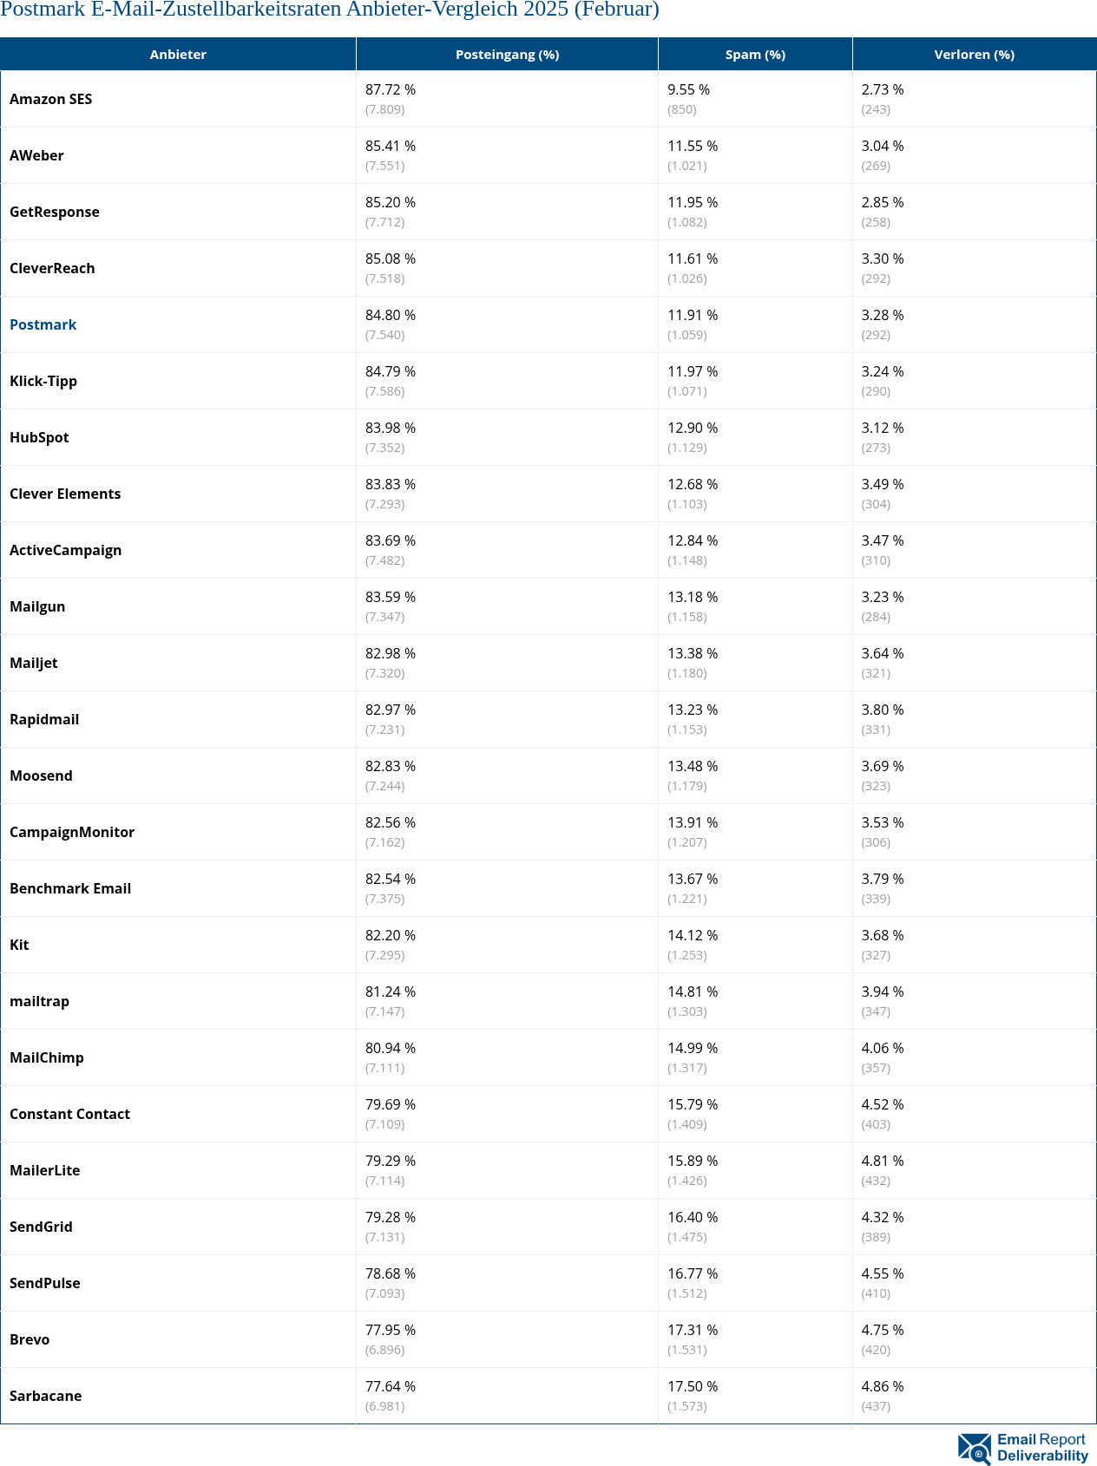Select the MailChimp provider label
Viewport: 1097px width, 1466px height.
[x=47, y=1057]
